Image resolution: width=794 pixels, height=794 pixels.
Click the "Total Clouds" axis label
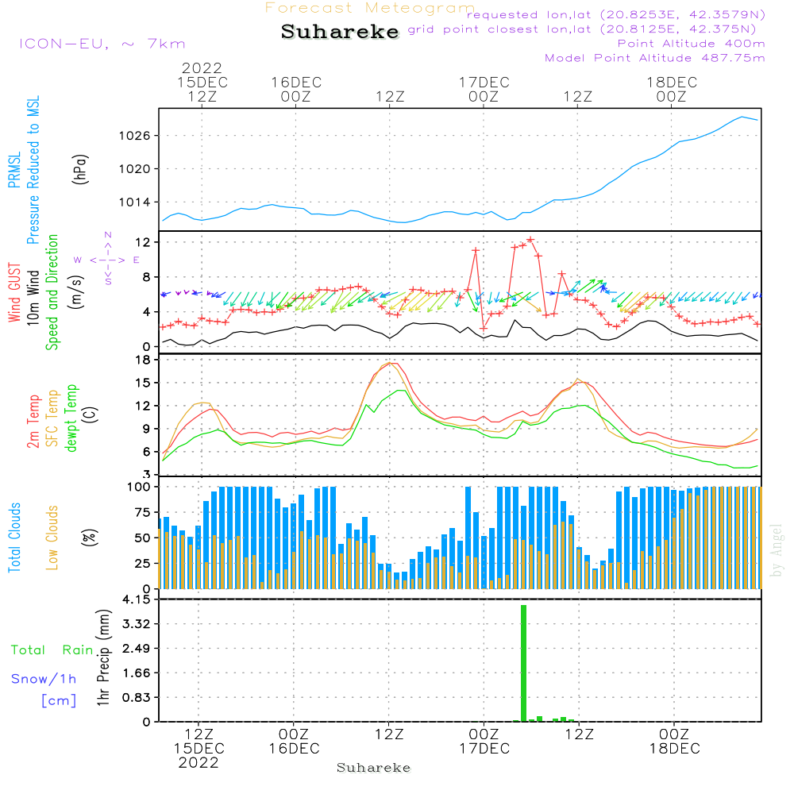click(14, 538)
